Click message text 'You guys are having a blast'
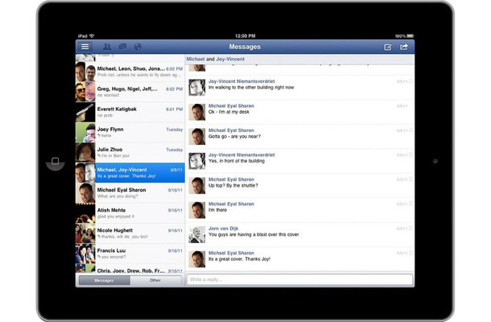Screen dimensions: 491x322 click(254, 234)
